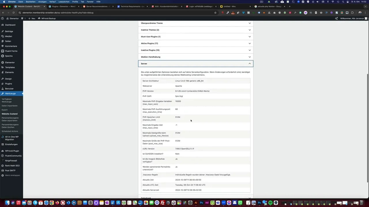Image resolution: width=369 pixels, height=207 pixels.
Task: Collapse the Server section
Action: pos(196,64)
